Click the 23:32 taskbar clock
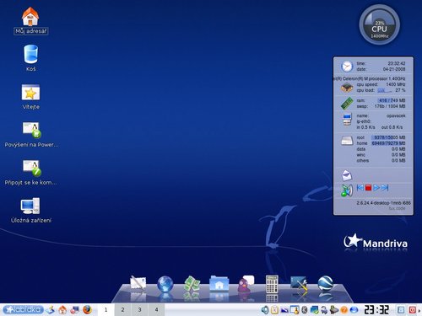The width and height of the screenshot is (422, 316). pyautogui.click(x=376, y=310)
